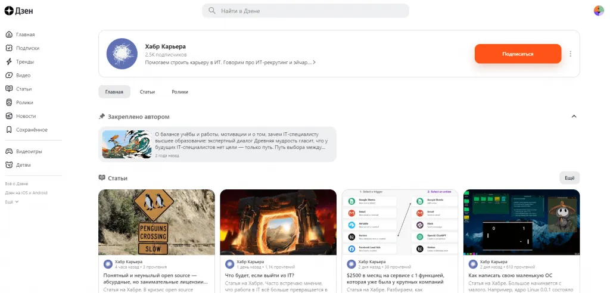This screenshot has height=293, width=610.
Task: Click author avatar on penguins article
Action: 108,264
